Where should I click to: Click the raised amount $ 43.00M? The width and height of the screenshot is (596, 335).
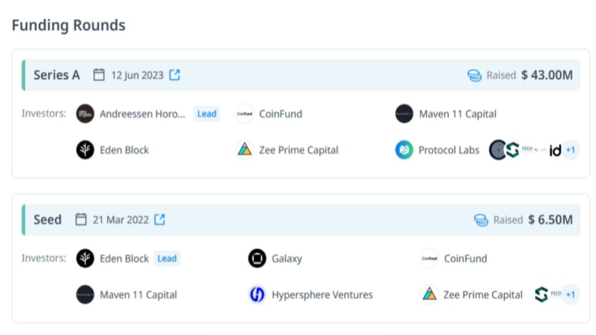click(547, 75)
